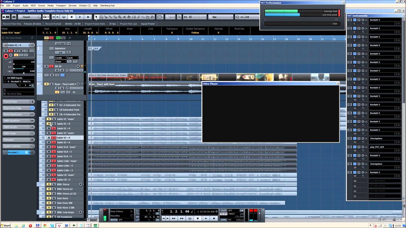Open the File menu
406x228 pixels.
tap(3, 6)
